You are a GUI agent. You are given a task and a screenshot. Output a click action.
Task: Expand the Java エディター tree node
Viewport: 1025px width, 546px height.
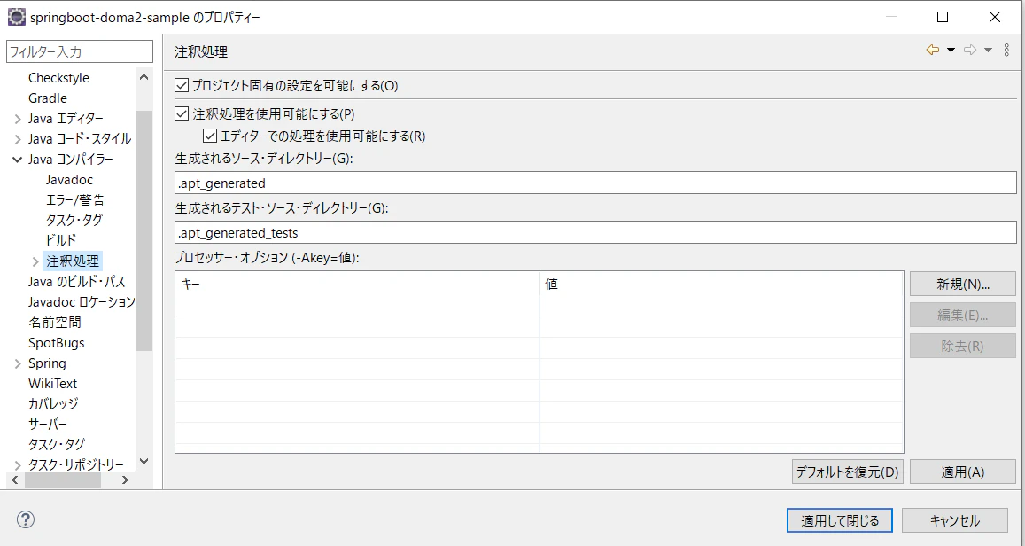18,119
